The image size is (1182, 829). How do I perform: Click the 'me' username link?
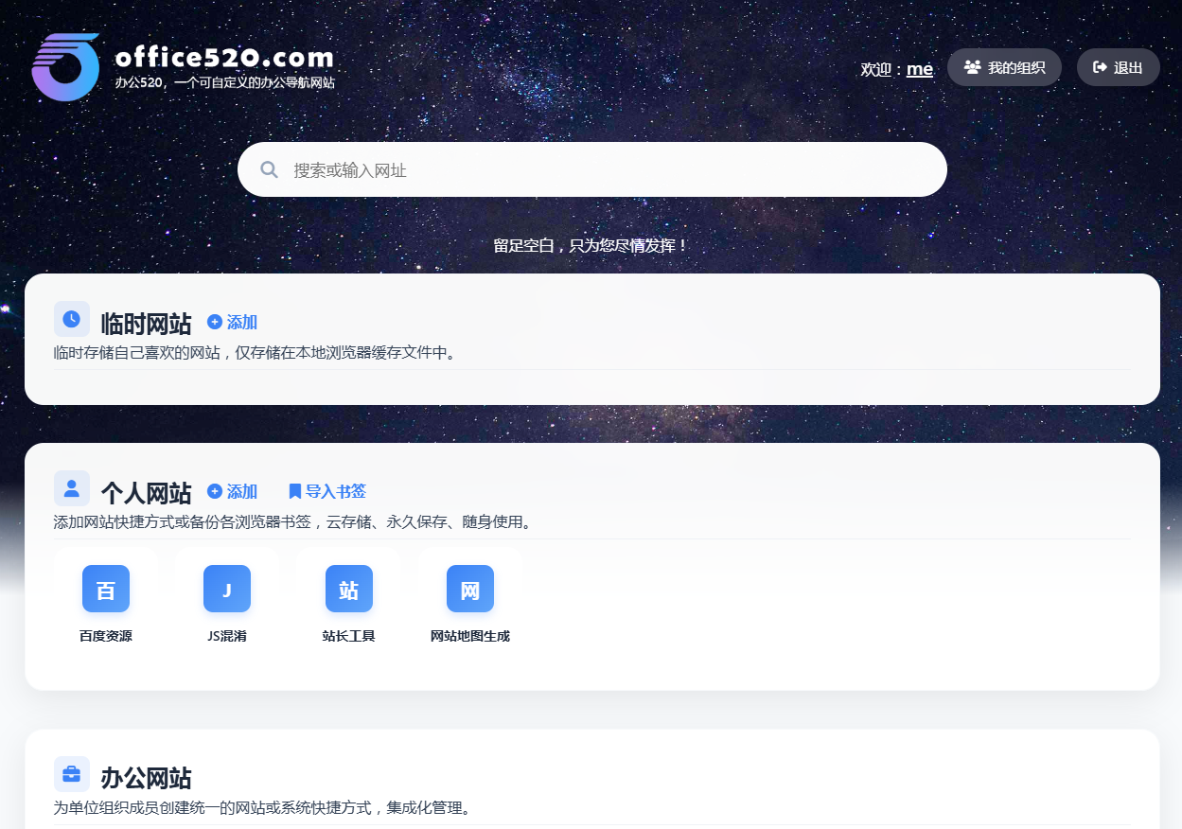pos(919,69)
